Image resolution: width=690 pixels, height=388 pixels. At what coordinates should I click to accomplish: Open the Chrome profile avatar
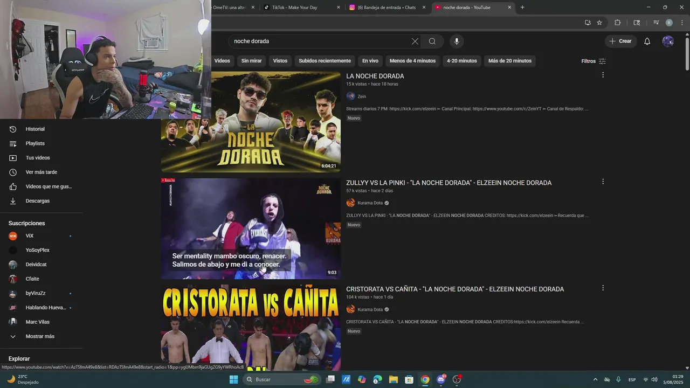669,23
